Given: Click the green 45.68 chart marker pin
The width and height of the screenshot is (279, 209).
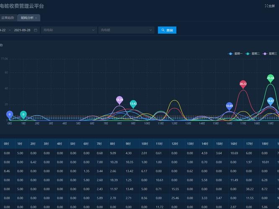Looking at the screenshot, I should pos(271,78).
